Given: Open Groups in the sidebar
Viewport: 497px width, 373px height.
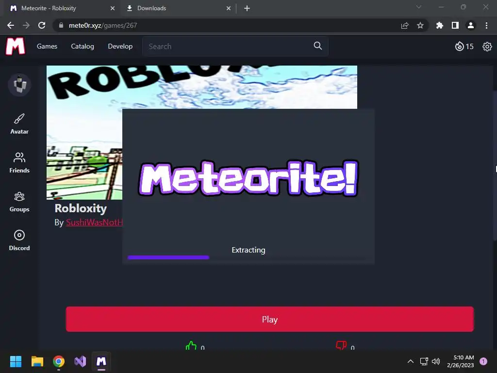Looking at the screenshot, I should pyautogui.click(x=19, y=202).
